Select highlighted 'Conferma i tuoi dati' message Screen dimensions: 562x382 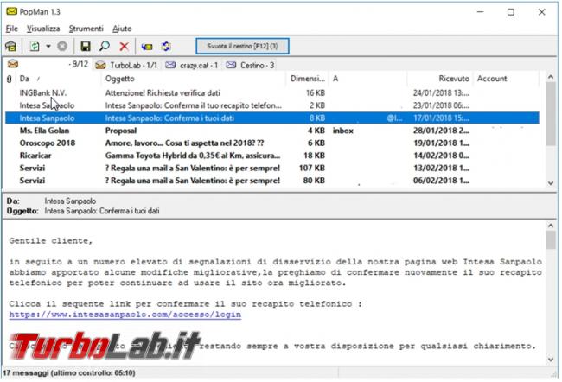(x=272, y=118)
